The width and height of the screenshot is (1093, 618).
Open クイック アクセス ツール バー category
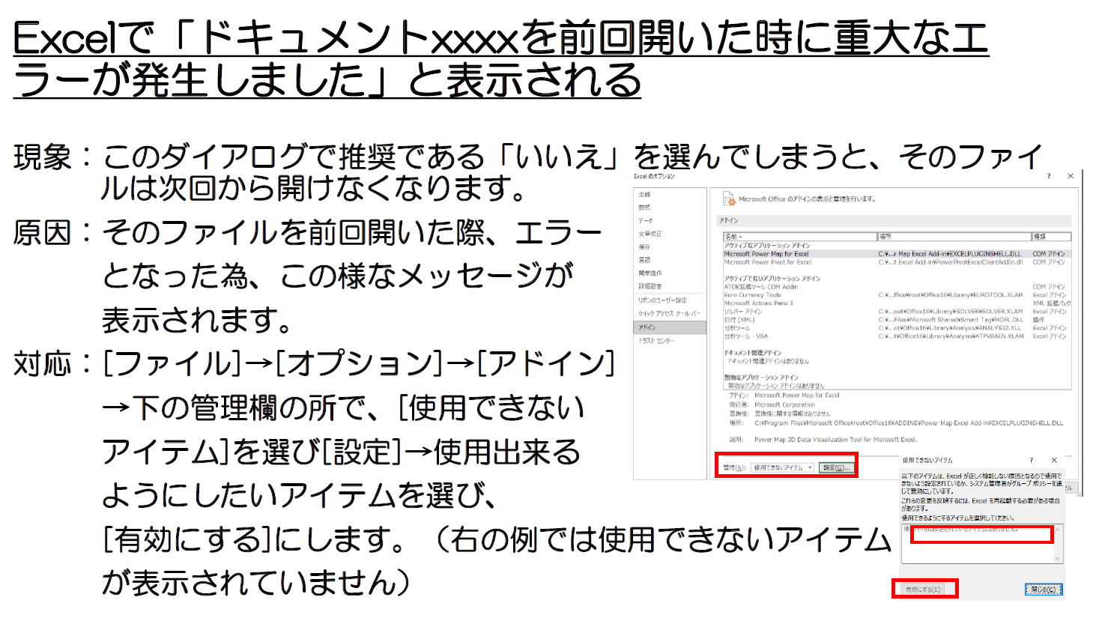pyautogui.click(x=670, y=314)
